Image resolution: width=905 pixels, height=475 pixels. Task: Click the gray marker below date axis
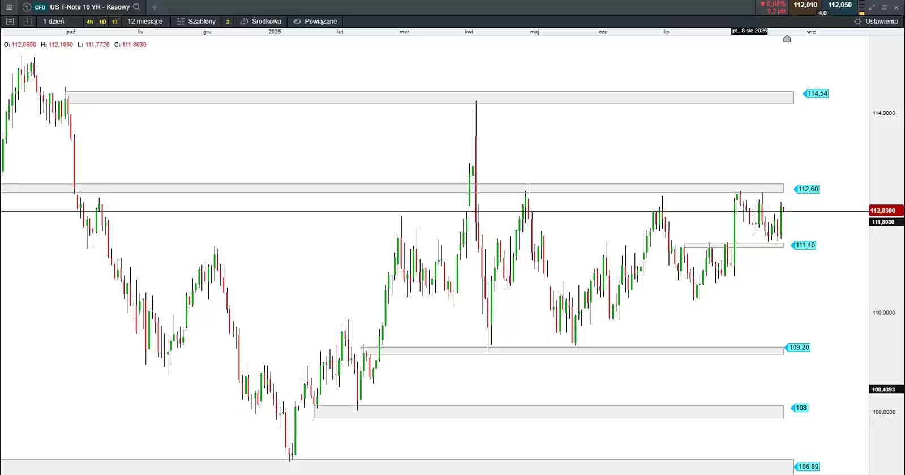pos(787,38)
